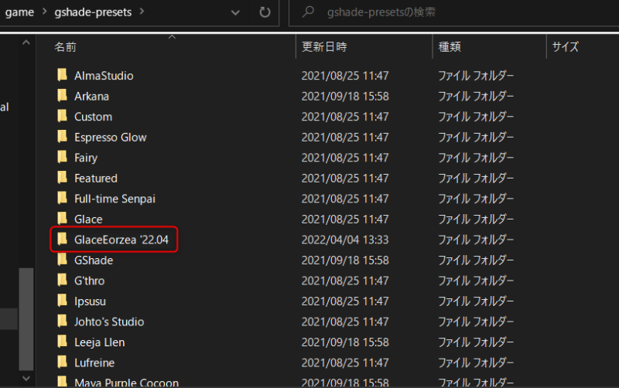Click the Ipsusu folder icon
Image resolution: width=619 pixels, height=388 pixels.
click(62, 300)
